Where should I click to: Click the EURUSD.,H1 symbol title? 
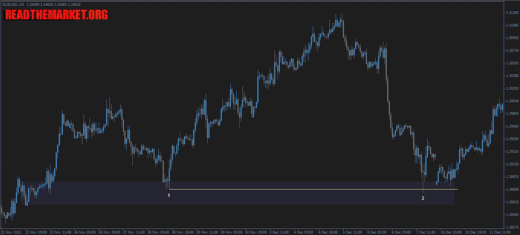[x=13, y=4]
